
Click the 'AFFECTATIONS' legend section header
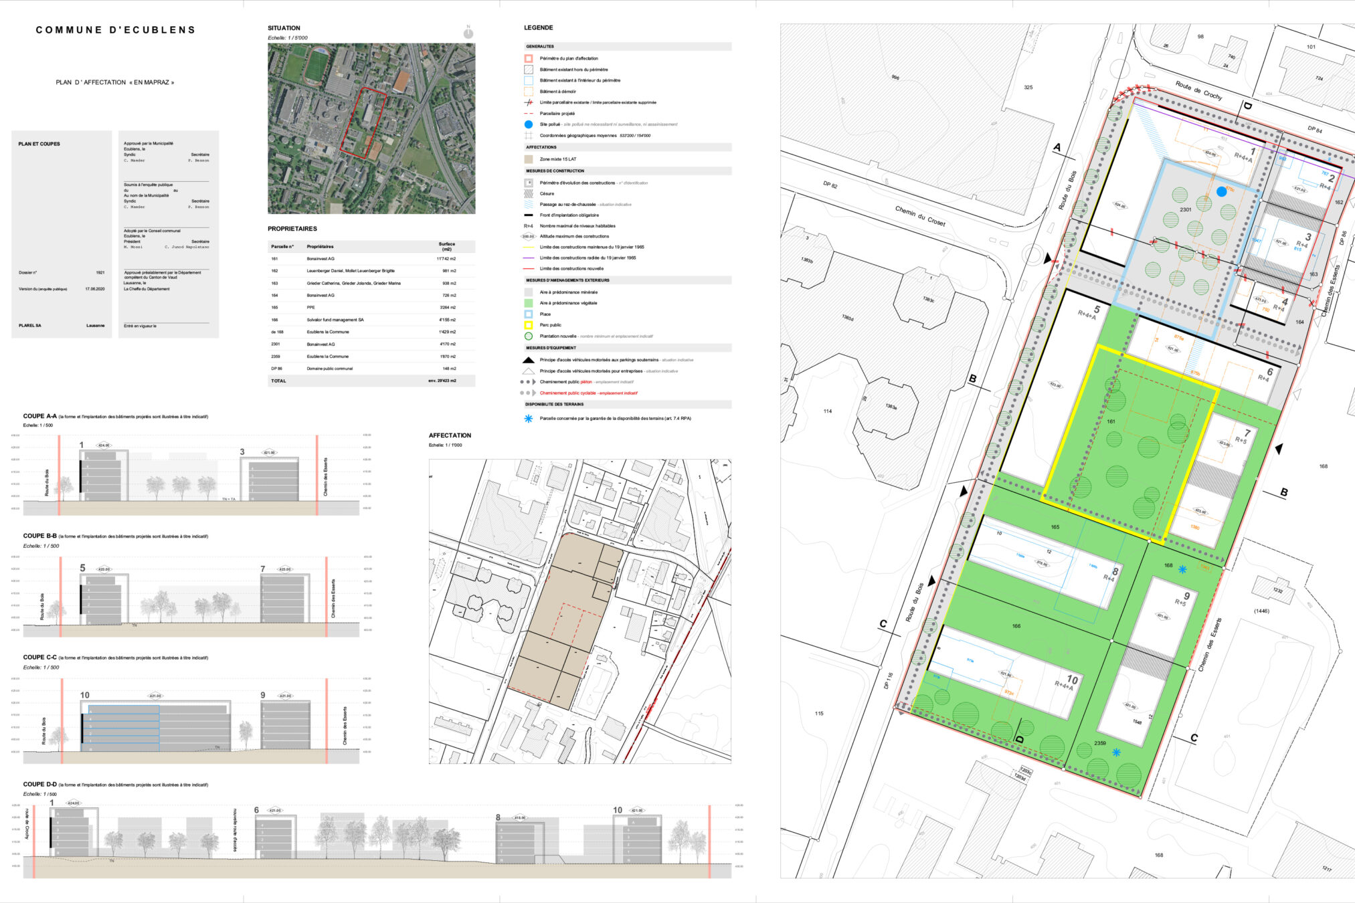click(627, 147)
